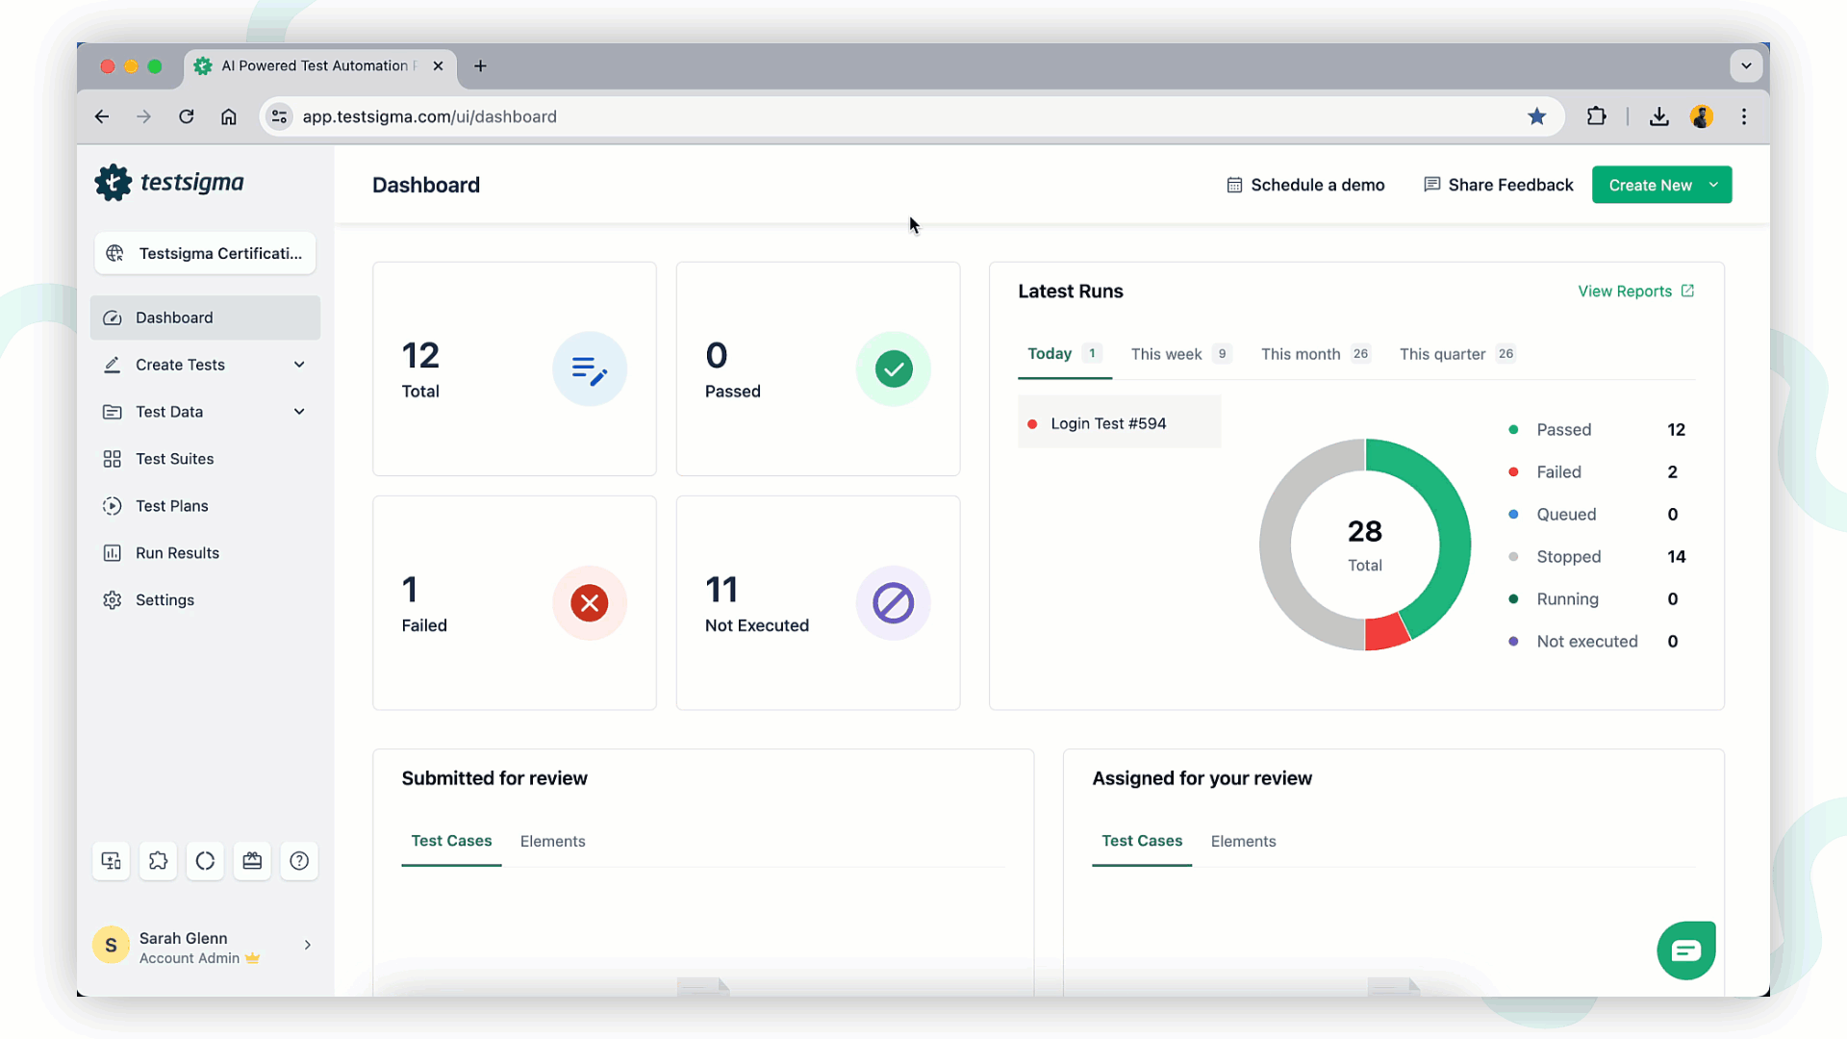The image size is (1847, 1039).
Task: Click Schedule a demo link
Action: 1305,185
